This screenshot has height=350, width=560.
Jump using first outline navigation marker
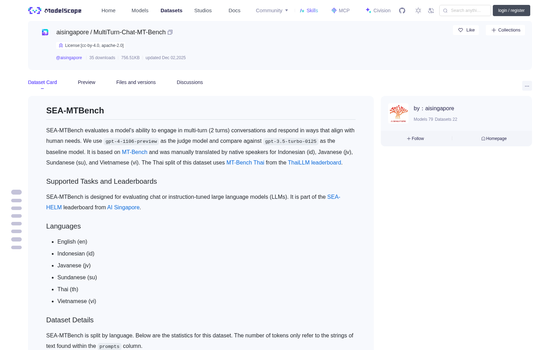(x=16, y=192)
